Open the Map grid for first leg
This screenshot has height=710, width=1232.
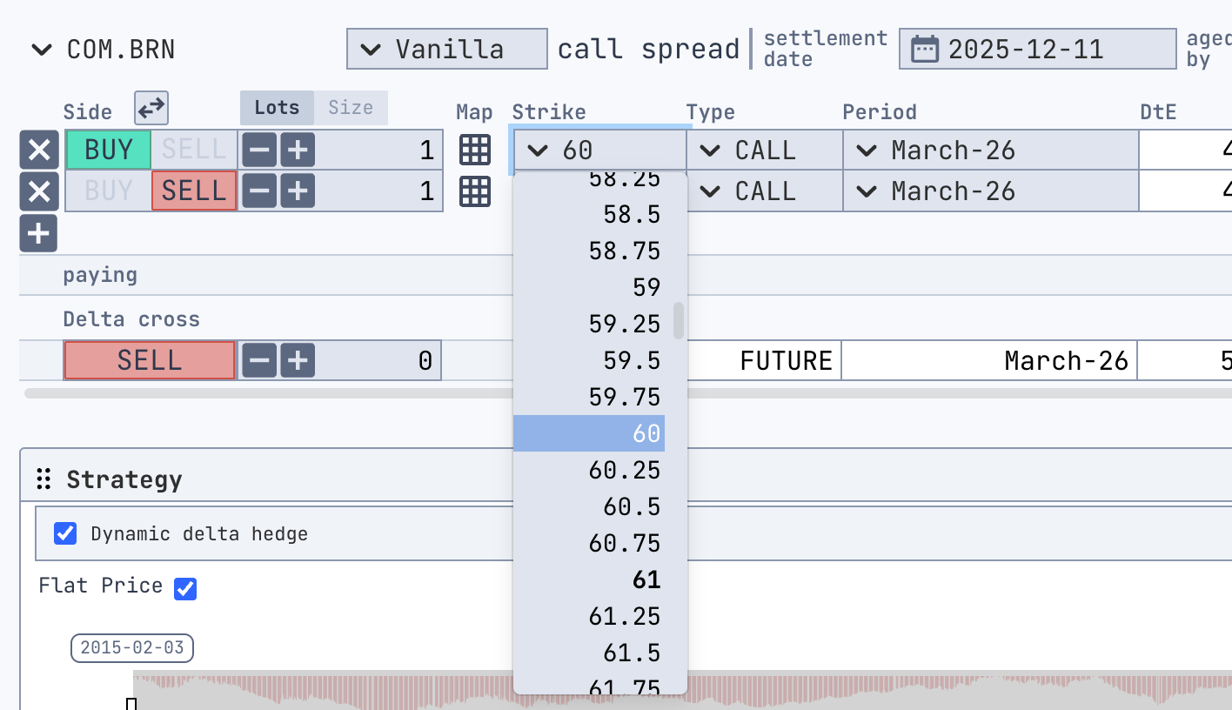[x=475, y=151]
